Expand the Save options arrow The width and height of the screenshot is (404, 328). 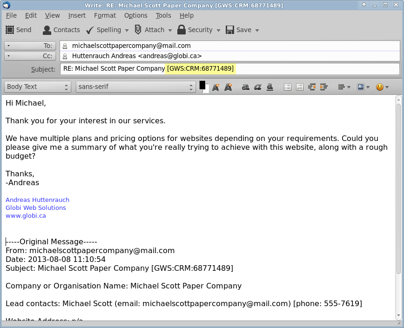pyautogui.click(x=257, y=30)
